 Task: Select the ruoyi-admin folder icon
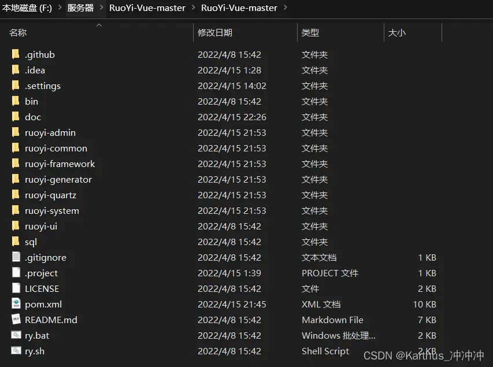point(16,132)
